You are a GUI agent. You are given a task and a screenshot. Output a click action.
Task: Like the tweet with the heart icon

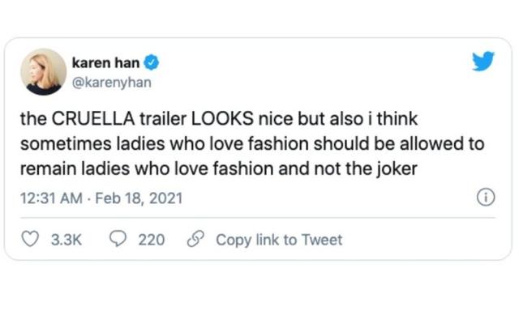(30, 239)
